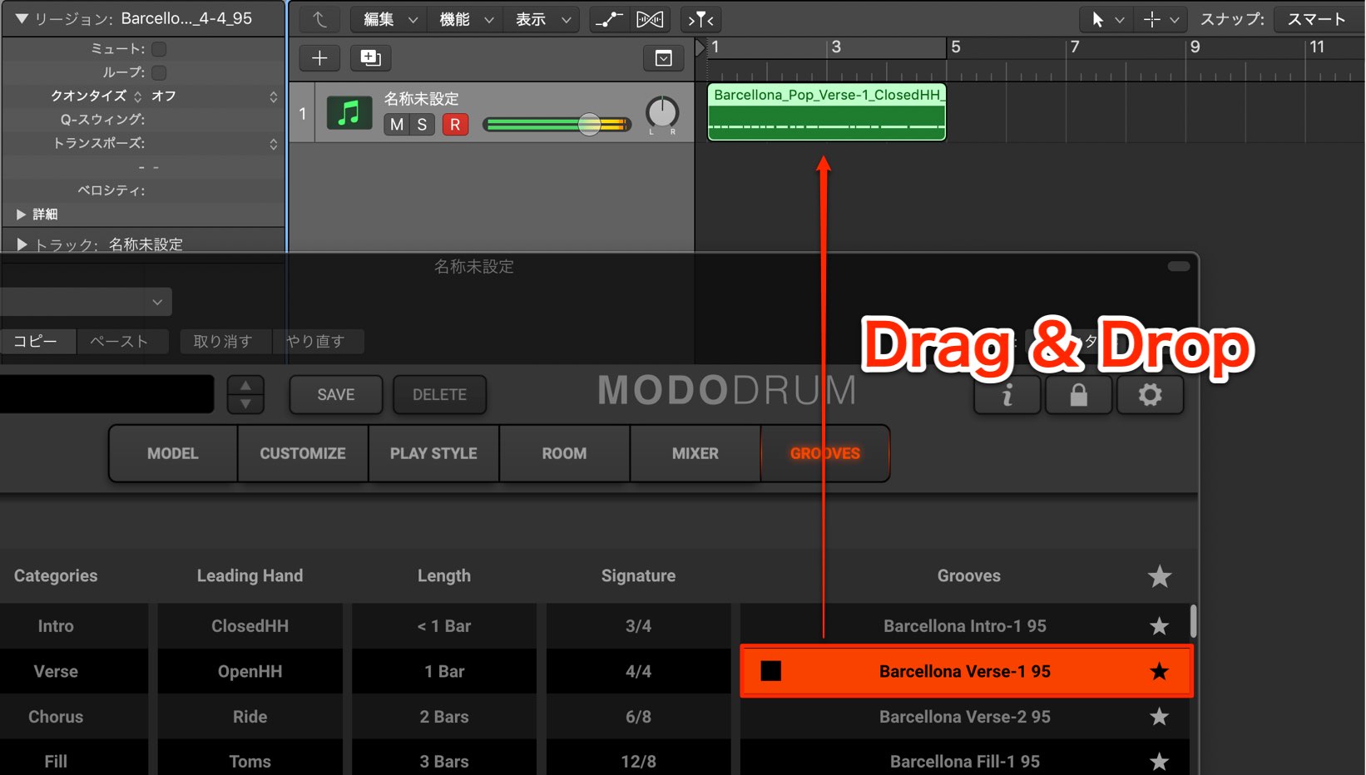Screen dimensions: 1366x775
Task: Click the やり直す button
Action: tap(319, 341)
